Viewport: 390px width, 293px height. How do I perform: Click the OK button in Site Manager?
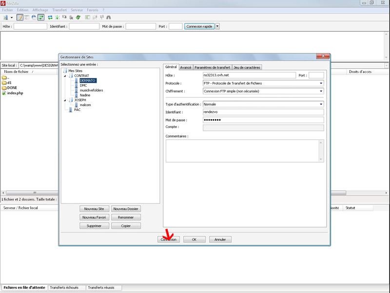[x=194, y=239]
